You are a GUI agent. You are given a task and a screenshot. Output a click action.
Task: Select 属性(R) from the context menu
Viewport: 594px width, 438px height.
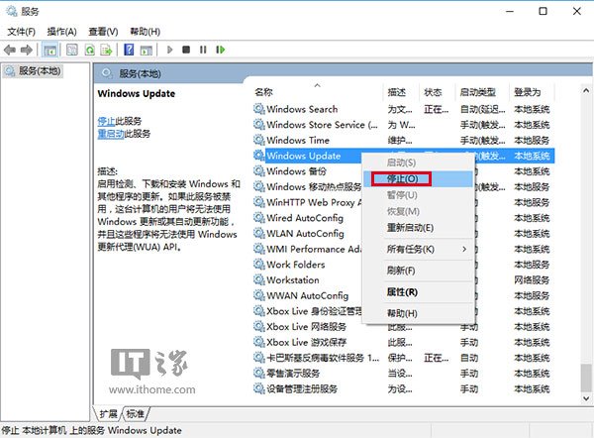402,292
